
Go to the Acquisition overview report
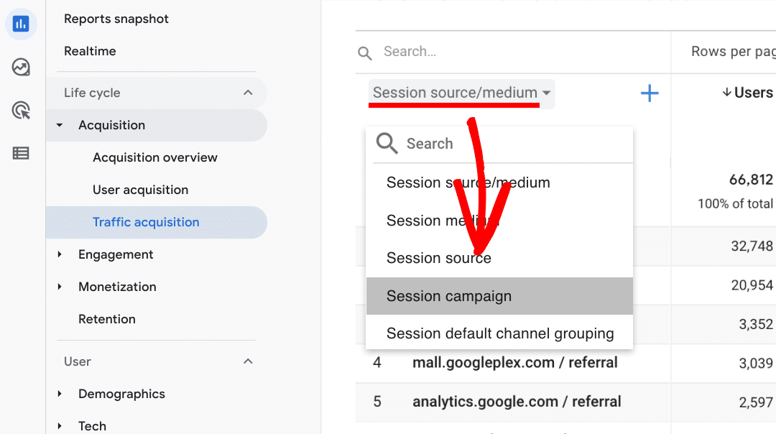pyautogui.click(x=155, y=157)
